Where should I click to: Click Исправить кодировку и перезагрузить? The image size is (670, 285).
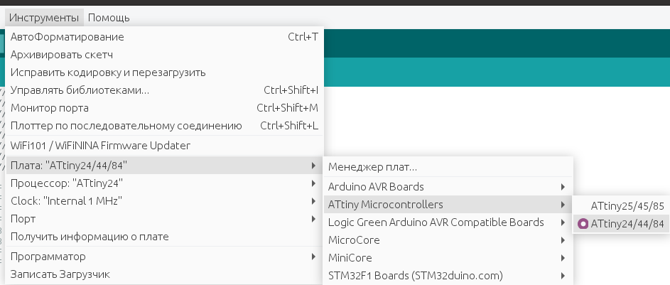(x=108, y=72)
